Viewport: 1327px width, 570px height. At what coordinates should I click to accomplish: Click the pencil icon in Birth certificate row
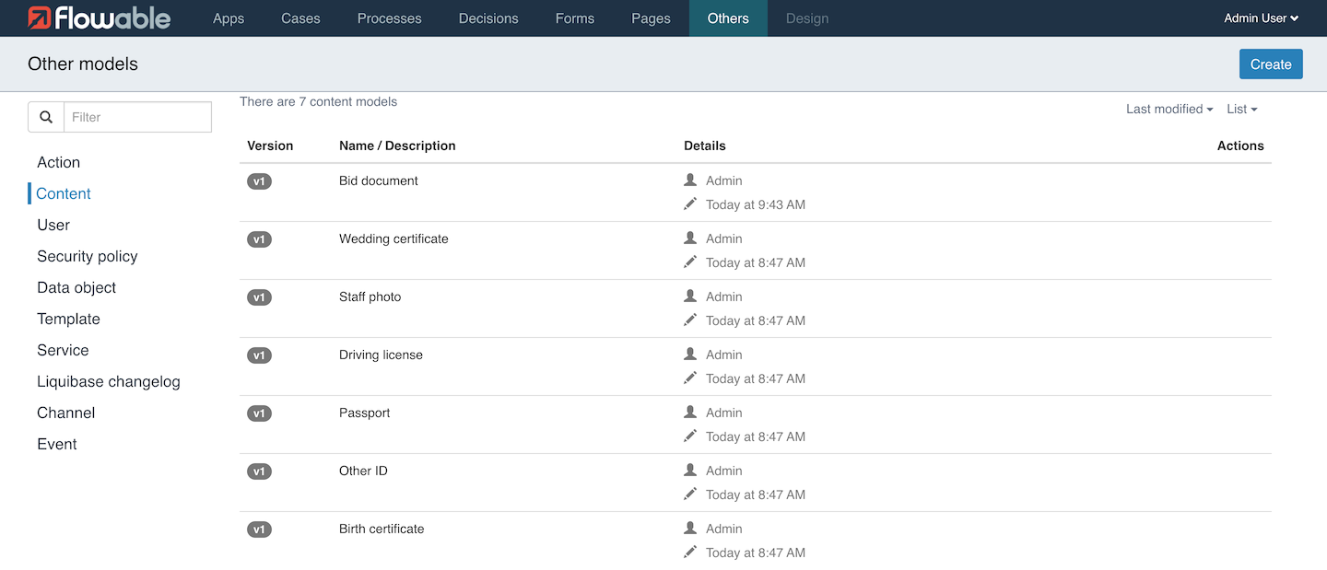[x=690, y=553]
